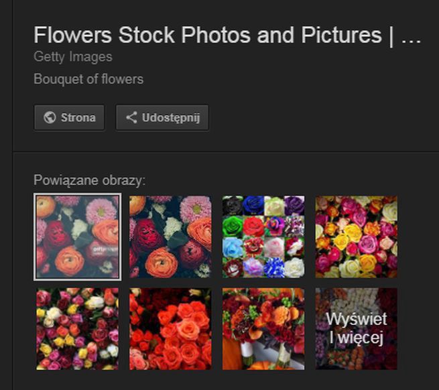Select the red and orange roses thumbnail

click(170, 329)
